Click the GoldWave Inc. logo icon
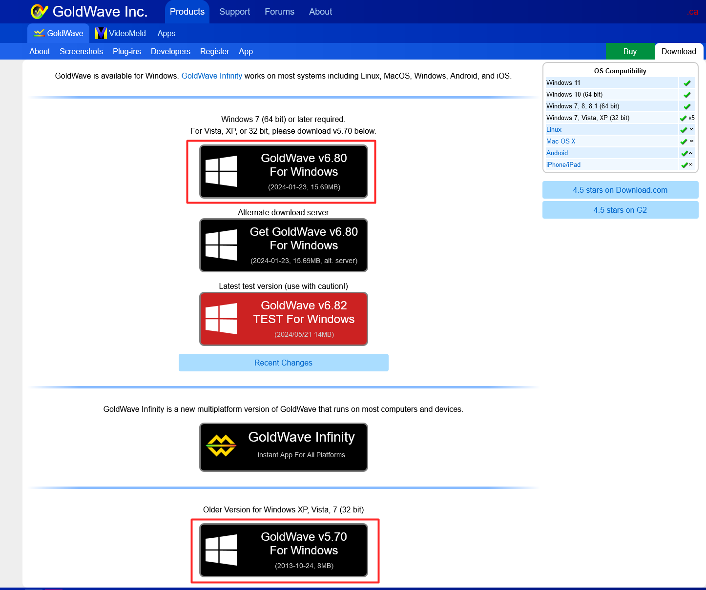This screenshot has width=706, height=590. point(39,11)
